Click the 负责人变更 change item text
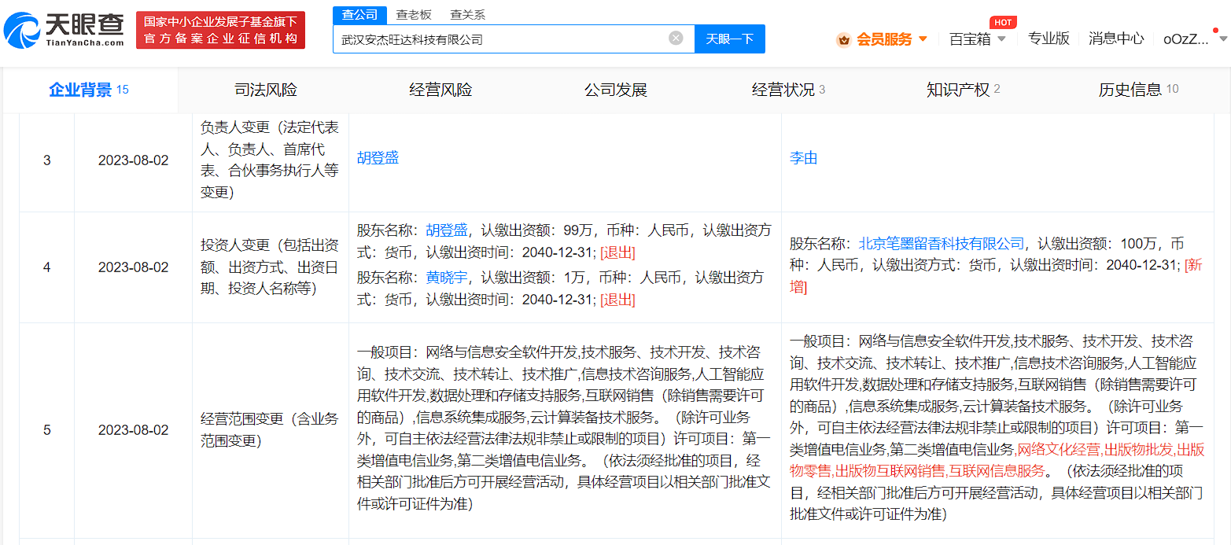Image resolution: width=1231 pixels, height=545 pixels. [x=270, y=160]
